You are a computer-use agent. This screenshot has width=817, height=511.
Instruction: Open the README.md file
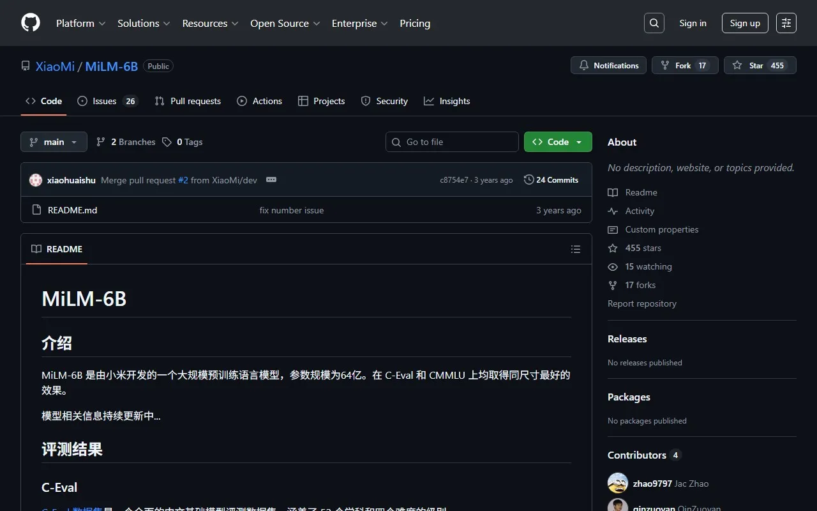pyautogui.click(x=72, y=210)
